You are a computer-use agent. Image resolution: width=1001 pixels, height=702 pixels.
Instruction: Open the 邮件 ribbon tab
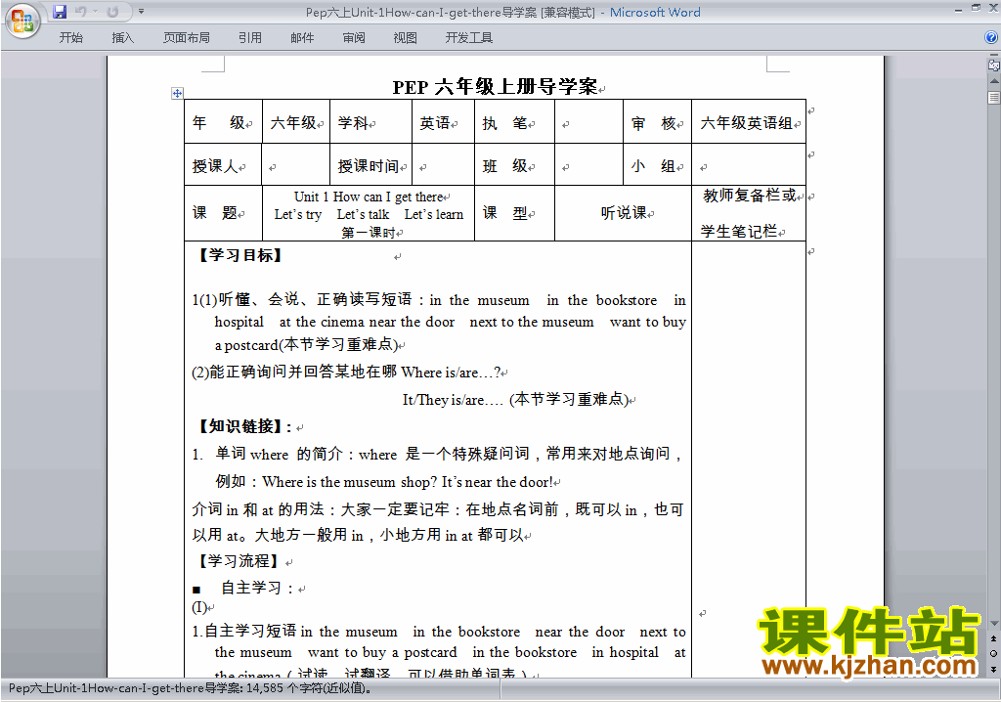pos(302,38)
